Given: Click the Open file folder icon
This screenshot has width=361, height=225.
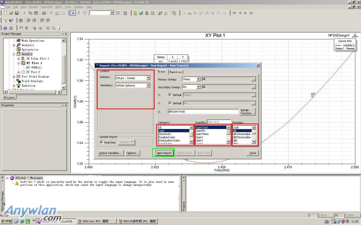Looking at the screenshot, I should [x=11, y=13].
